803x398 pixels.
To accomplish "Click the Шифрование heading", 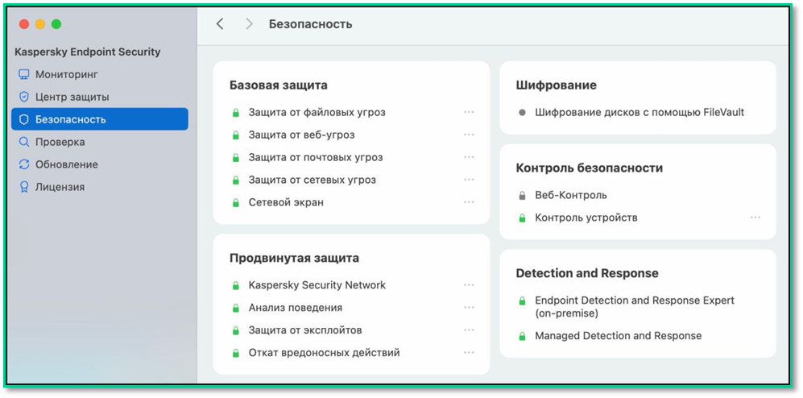I will pos(557,85).
